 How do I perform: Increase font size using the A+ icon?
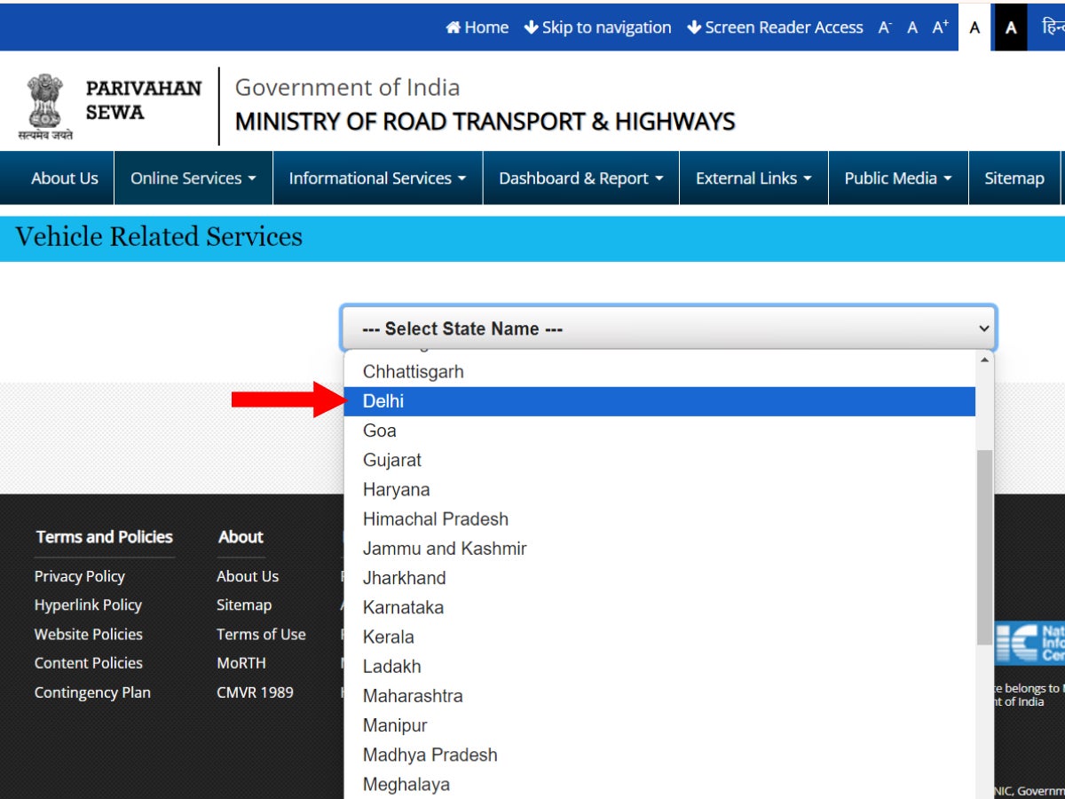click(940, 27)
